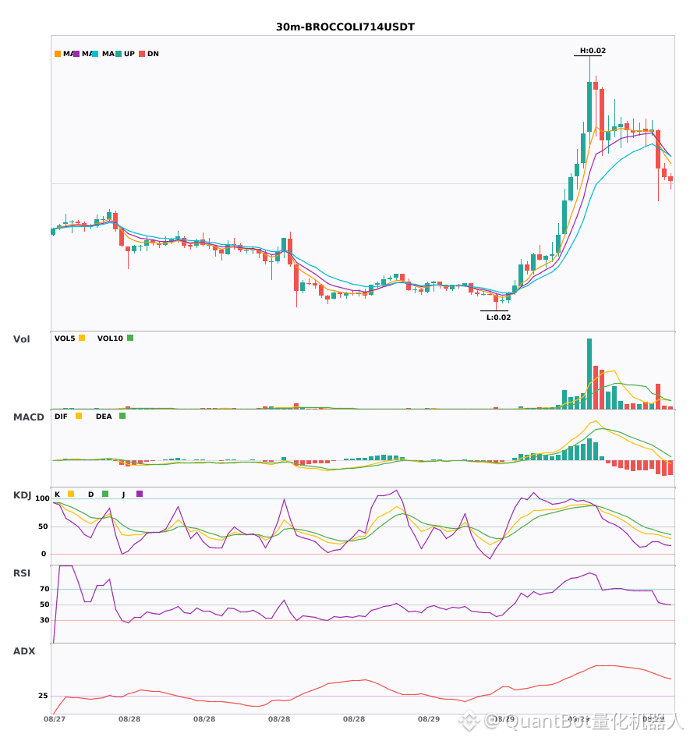The width and height of the screenshot is (690, 741).
Task: Select the yellow VOL5 legend swatch
Action: pyautogui.click(x=82, y=338)
